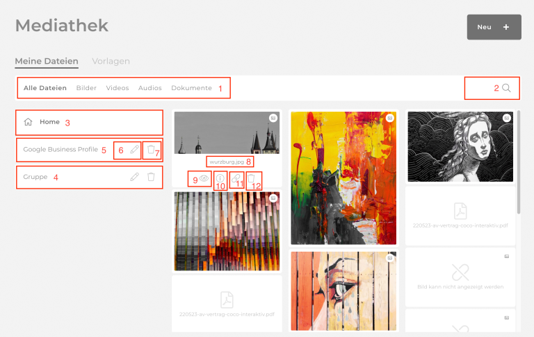Select the colorful abstract painting thumbnail
This screenshot has width=534, height=337.
pos(343,178)
